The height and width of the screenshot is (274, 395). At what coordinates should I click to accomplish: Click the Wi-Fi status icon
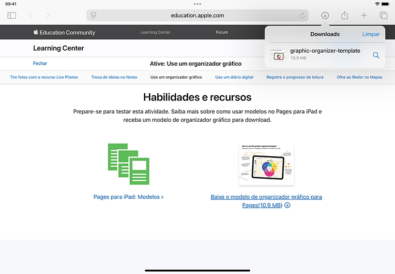[377, 4]
